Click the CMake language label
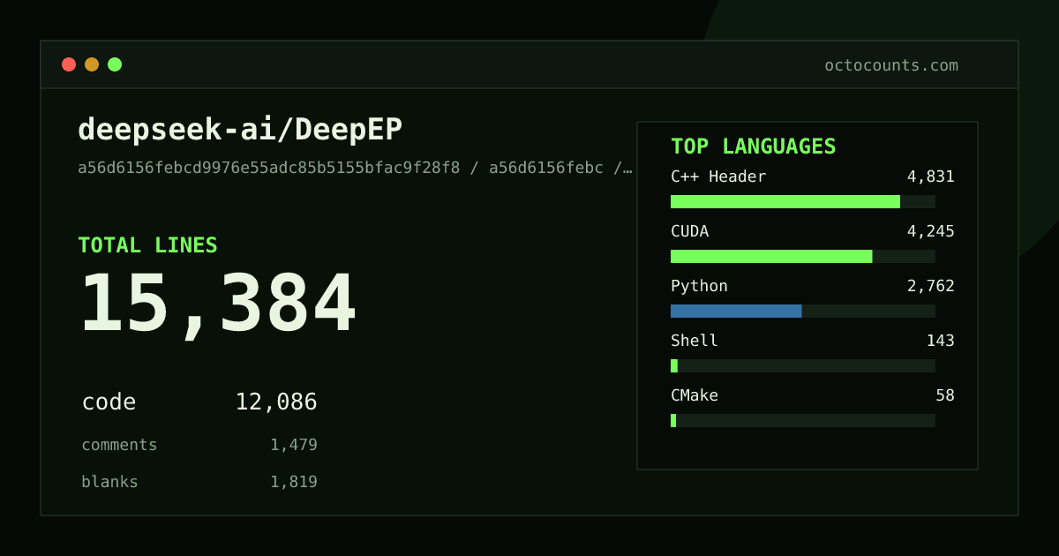1059x556 pixels. 695,395
